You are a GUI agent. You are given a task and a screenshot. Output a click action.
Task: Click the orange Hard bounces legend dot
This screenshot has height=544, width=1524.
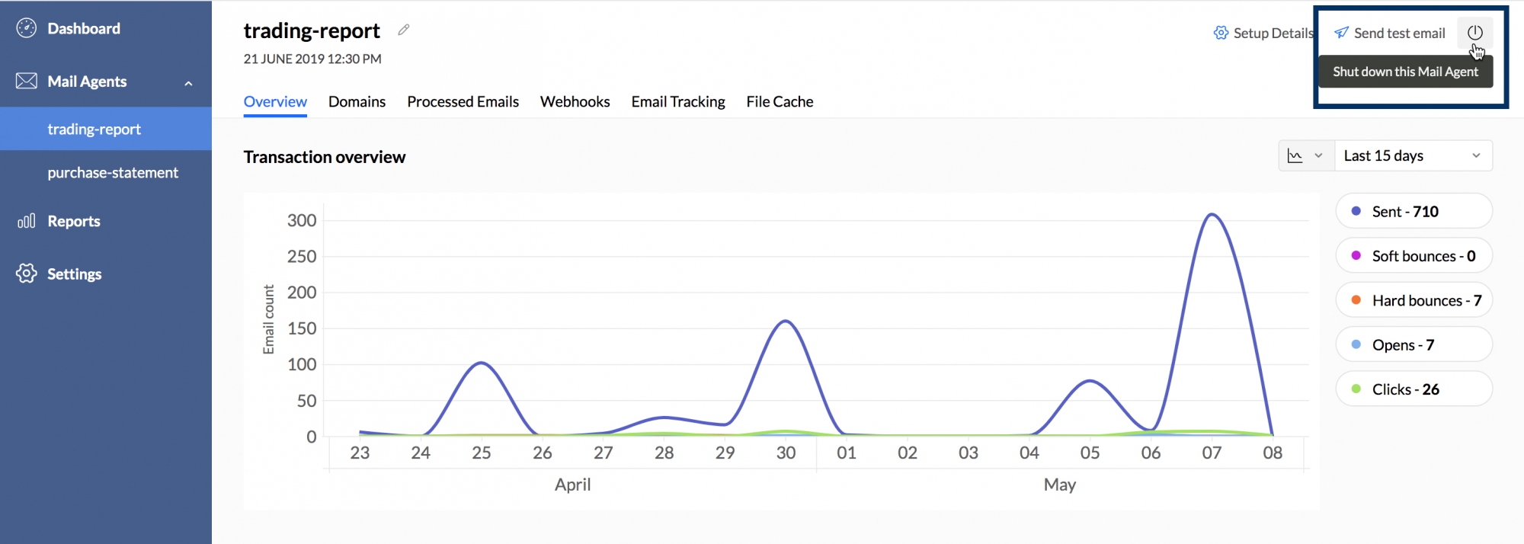click(1356, 300)
